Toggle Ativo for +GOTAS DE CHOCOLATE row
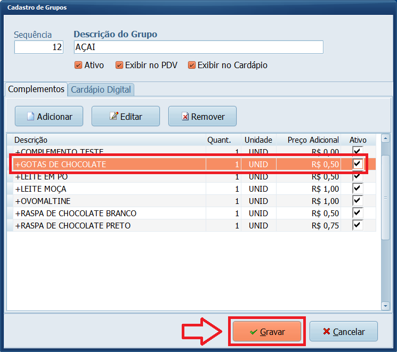Screen dimensions: 397x352 (x=358, y=164)
